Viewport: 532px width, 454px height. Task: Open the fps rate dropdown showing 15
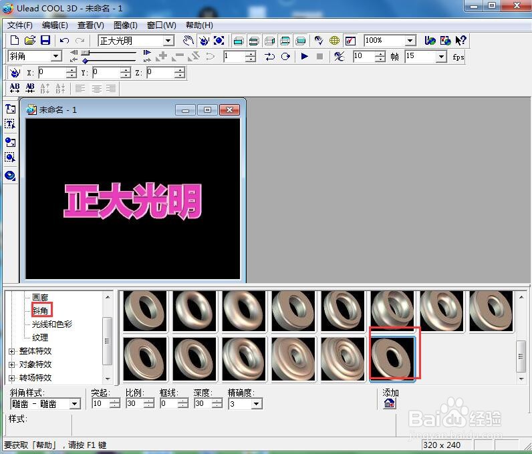(440, 56)
